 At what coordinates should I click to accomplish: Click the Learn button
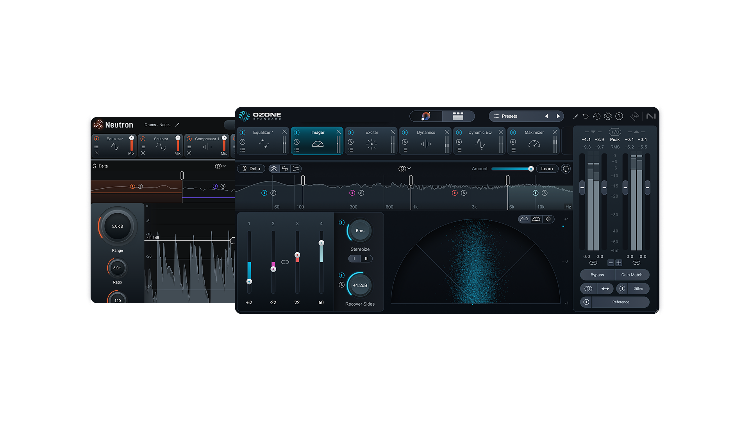[x=547, y=169]
